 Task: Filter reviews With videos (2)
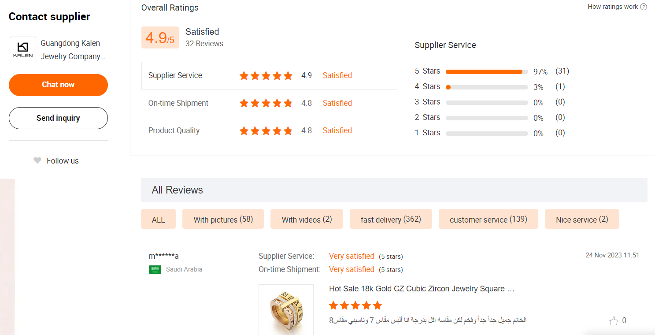(307, 219)
